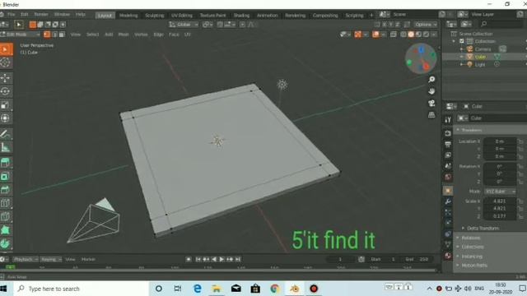This screenshot has height=296, width=527.
Task: Activate the Spin tool
Action: 6,243
